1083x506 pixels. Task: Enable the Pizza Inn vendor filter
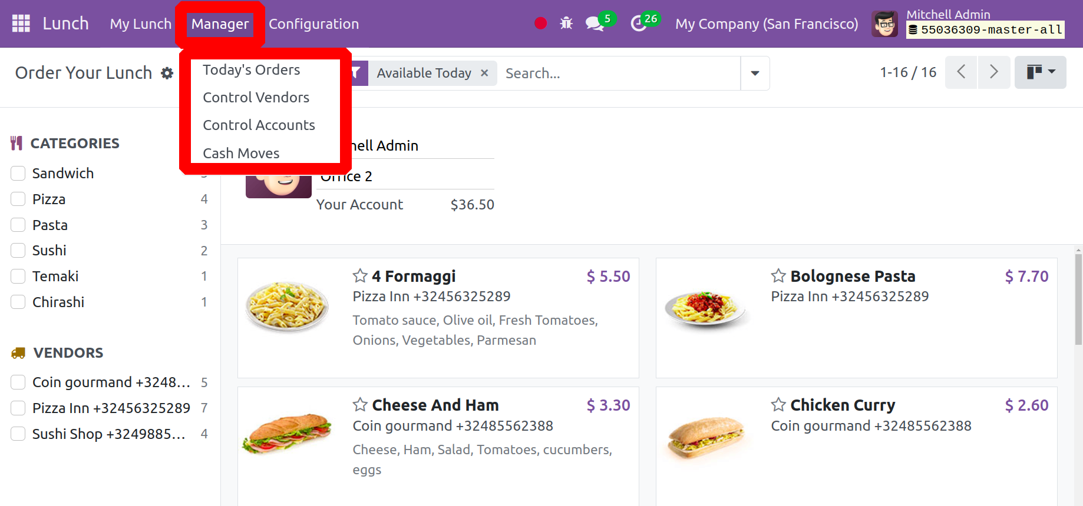coord(18,408)
